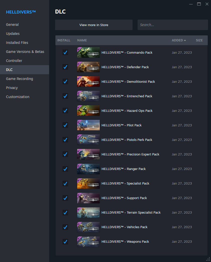
Task: Open the Hazard Ops Pack thumbnail
Action: pos(88,111)
